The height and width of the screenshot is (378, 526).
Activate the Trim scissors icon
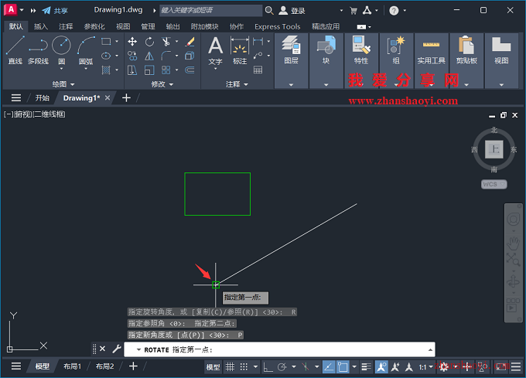pyautogui.click(x=166, y=42)
